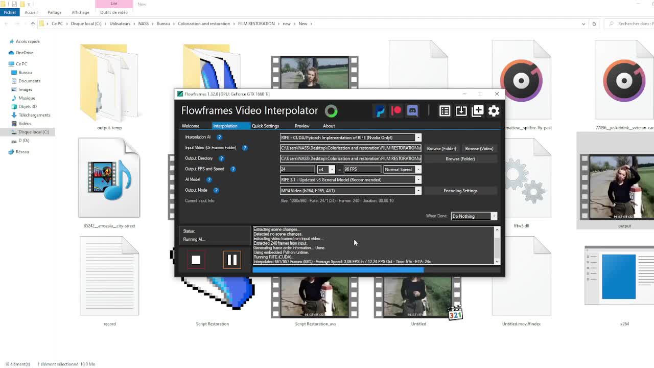Refresh the Explorer folder view
The image size is (654, 368).
tap(594, 24)
